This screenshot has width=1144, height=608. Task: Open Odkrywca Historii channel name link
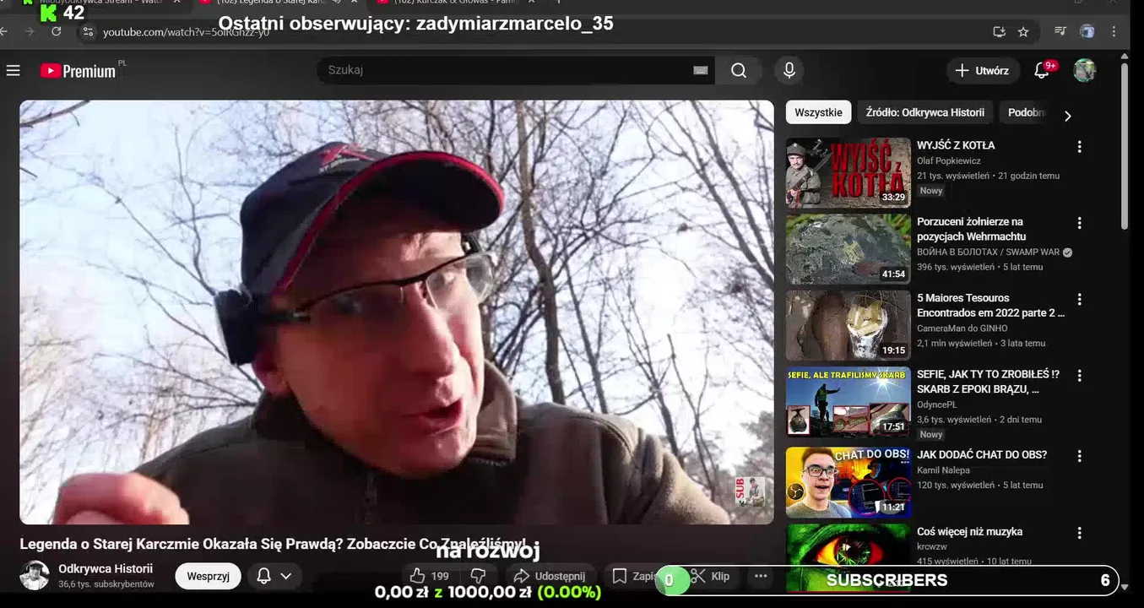click(106, 568)
